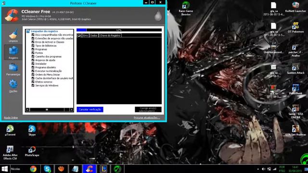Toggle the Instalador checkbox

click(33, 64)
